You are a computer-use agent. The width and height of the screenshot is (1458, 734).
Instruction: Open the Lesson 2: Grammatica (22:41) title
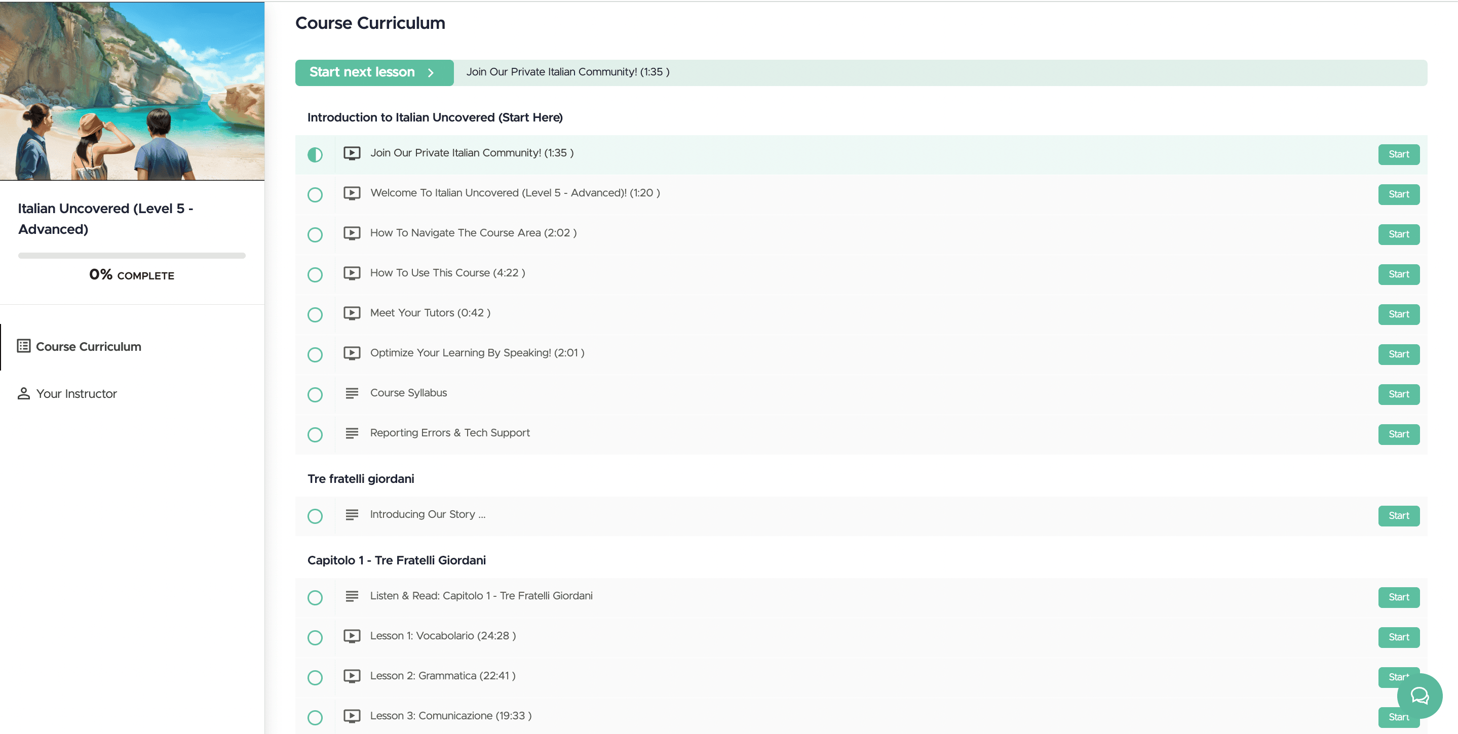443,676
